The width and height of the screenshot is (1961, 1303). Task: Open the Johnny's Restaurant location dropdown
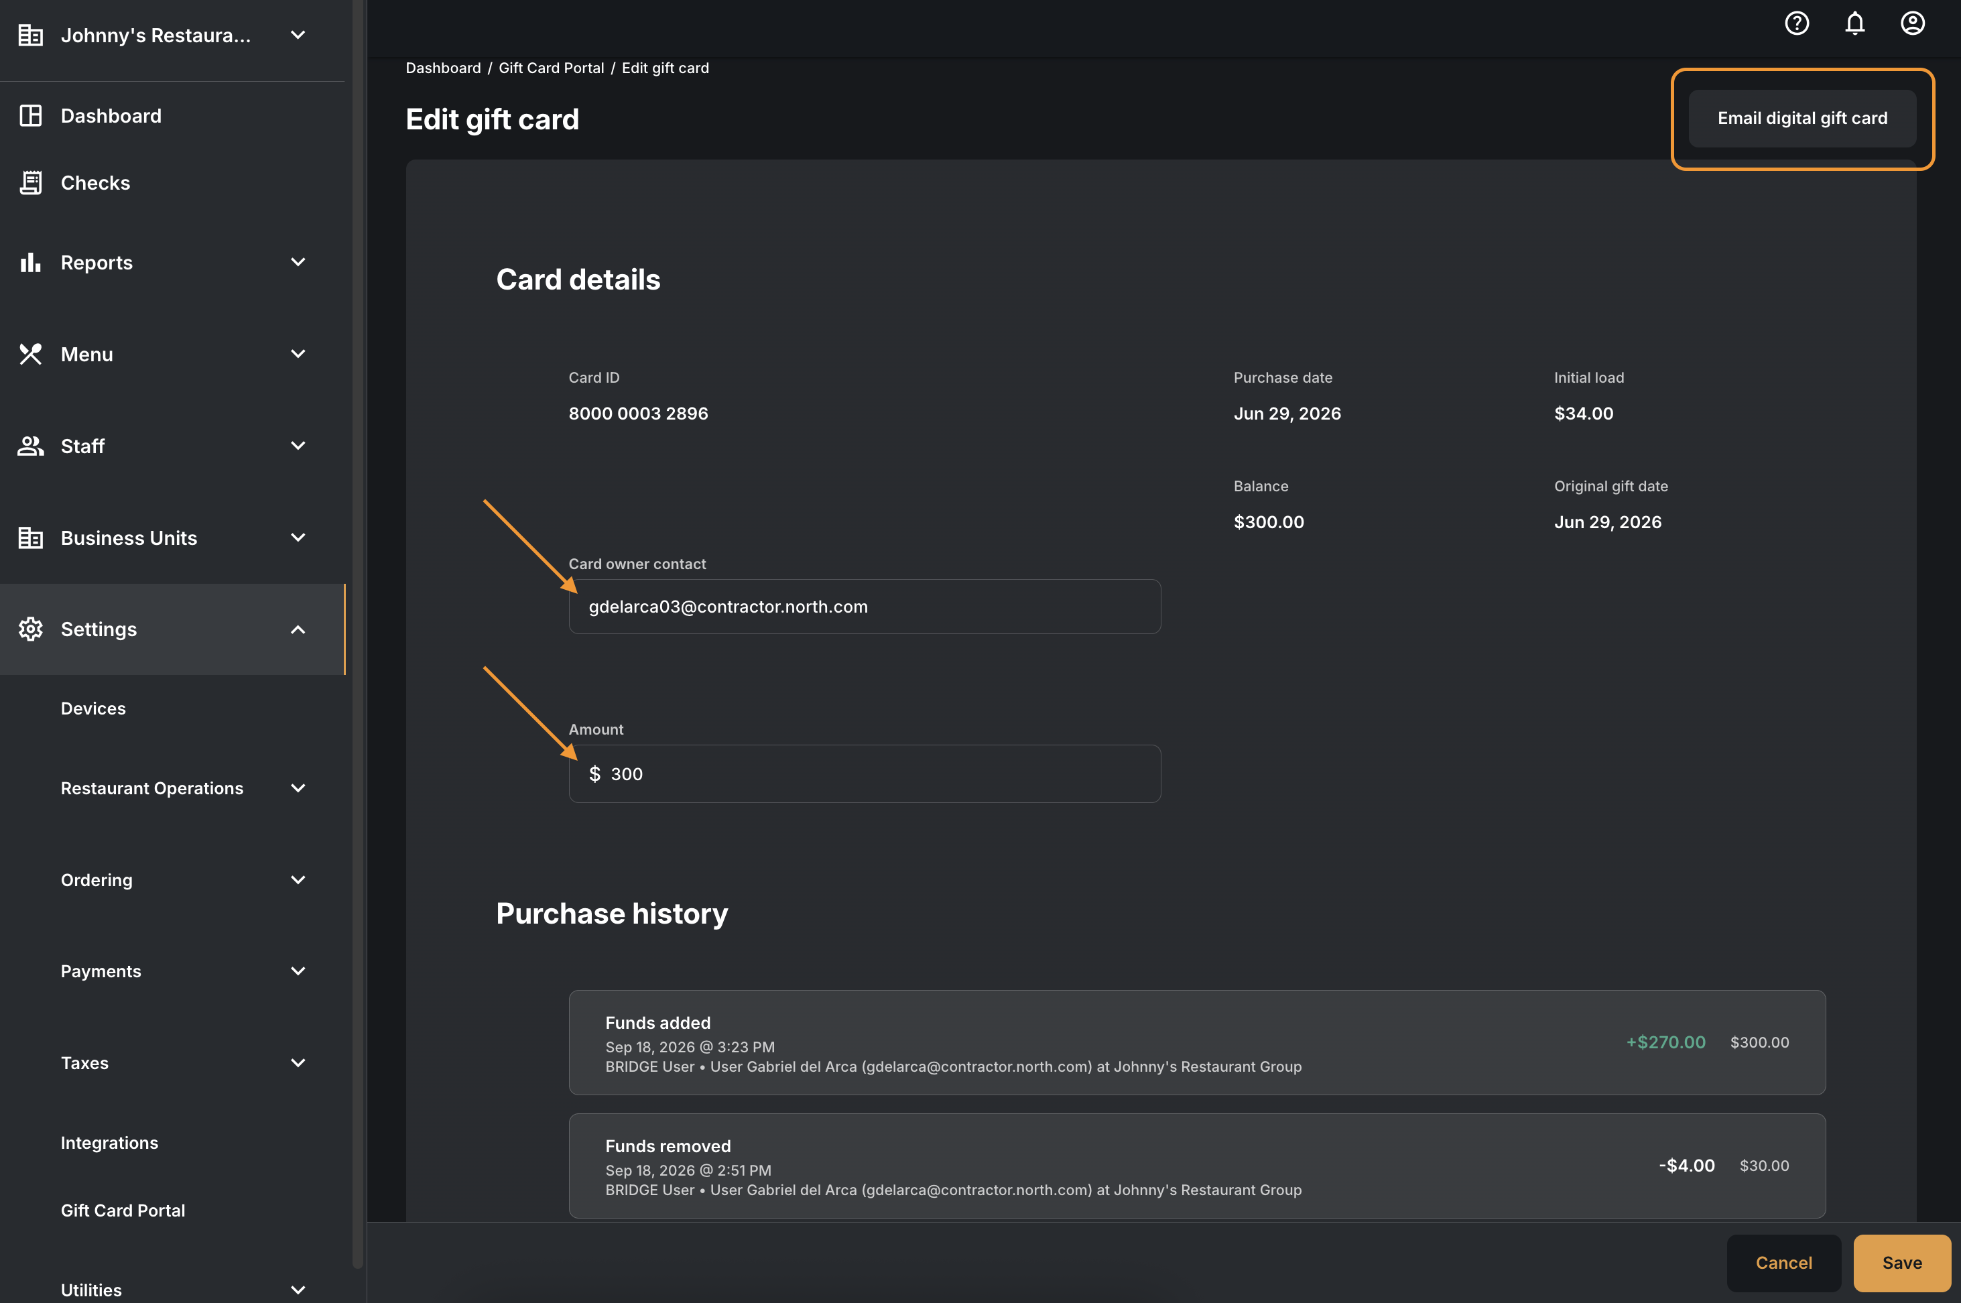click(298, 35)
